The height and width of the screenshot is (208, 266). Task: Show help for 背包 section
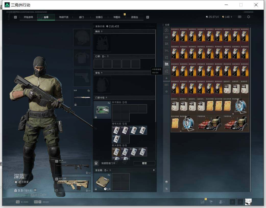point(102,73)
